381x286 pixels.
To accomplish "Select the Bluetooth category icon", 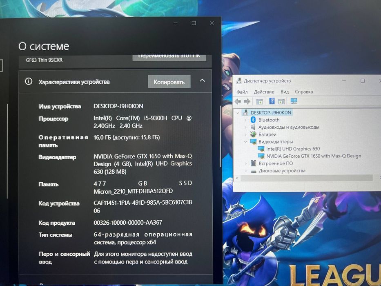I will click(253, 120).
